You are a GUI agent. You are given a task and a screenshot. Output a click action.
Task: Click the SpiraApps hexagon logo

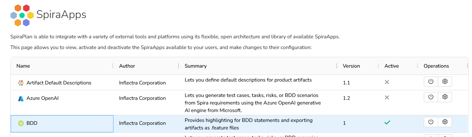(22, 15)
